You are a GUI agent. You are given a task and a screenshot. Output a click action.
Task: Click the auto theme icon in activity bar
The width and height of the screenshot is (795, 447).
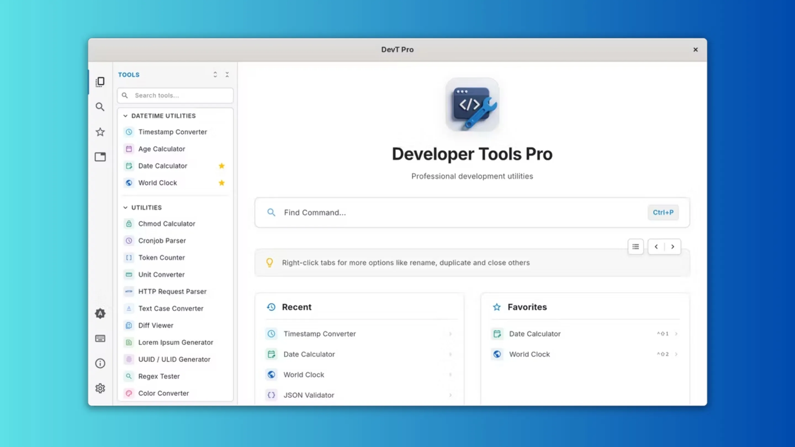100,313
